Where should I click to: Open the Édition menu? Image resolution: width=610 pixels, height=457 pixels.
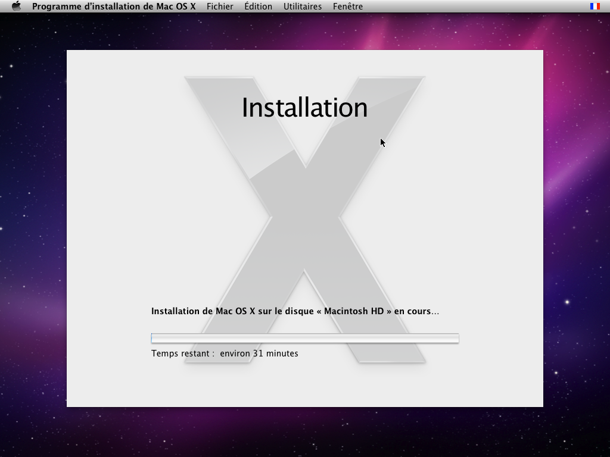point(258,7)
